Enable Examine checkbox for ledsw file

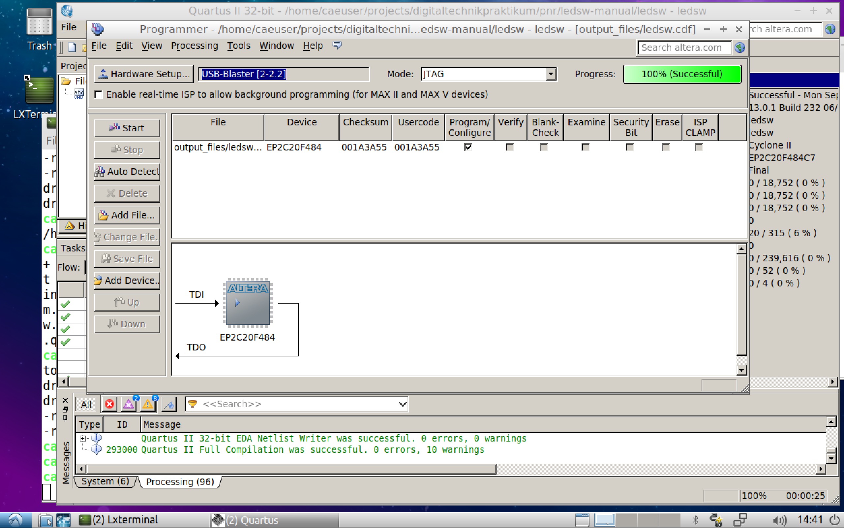click(x=585, y=148)
